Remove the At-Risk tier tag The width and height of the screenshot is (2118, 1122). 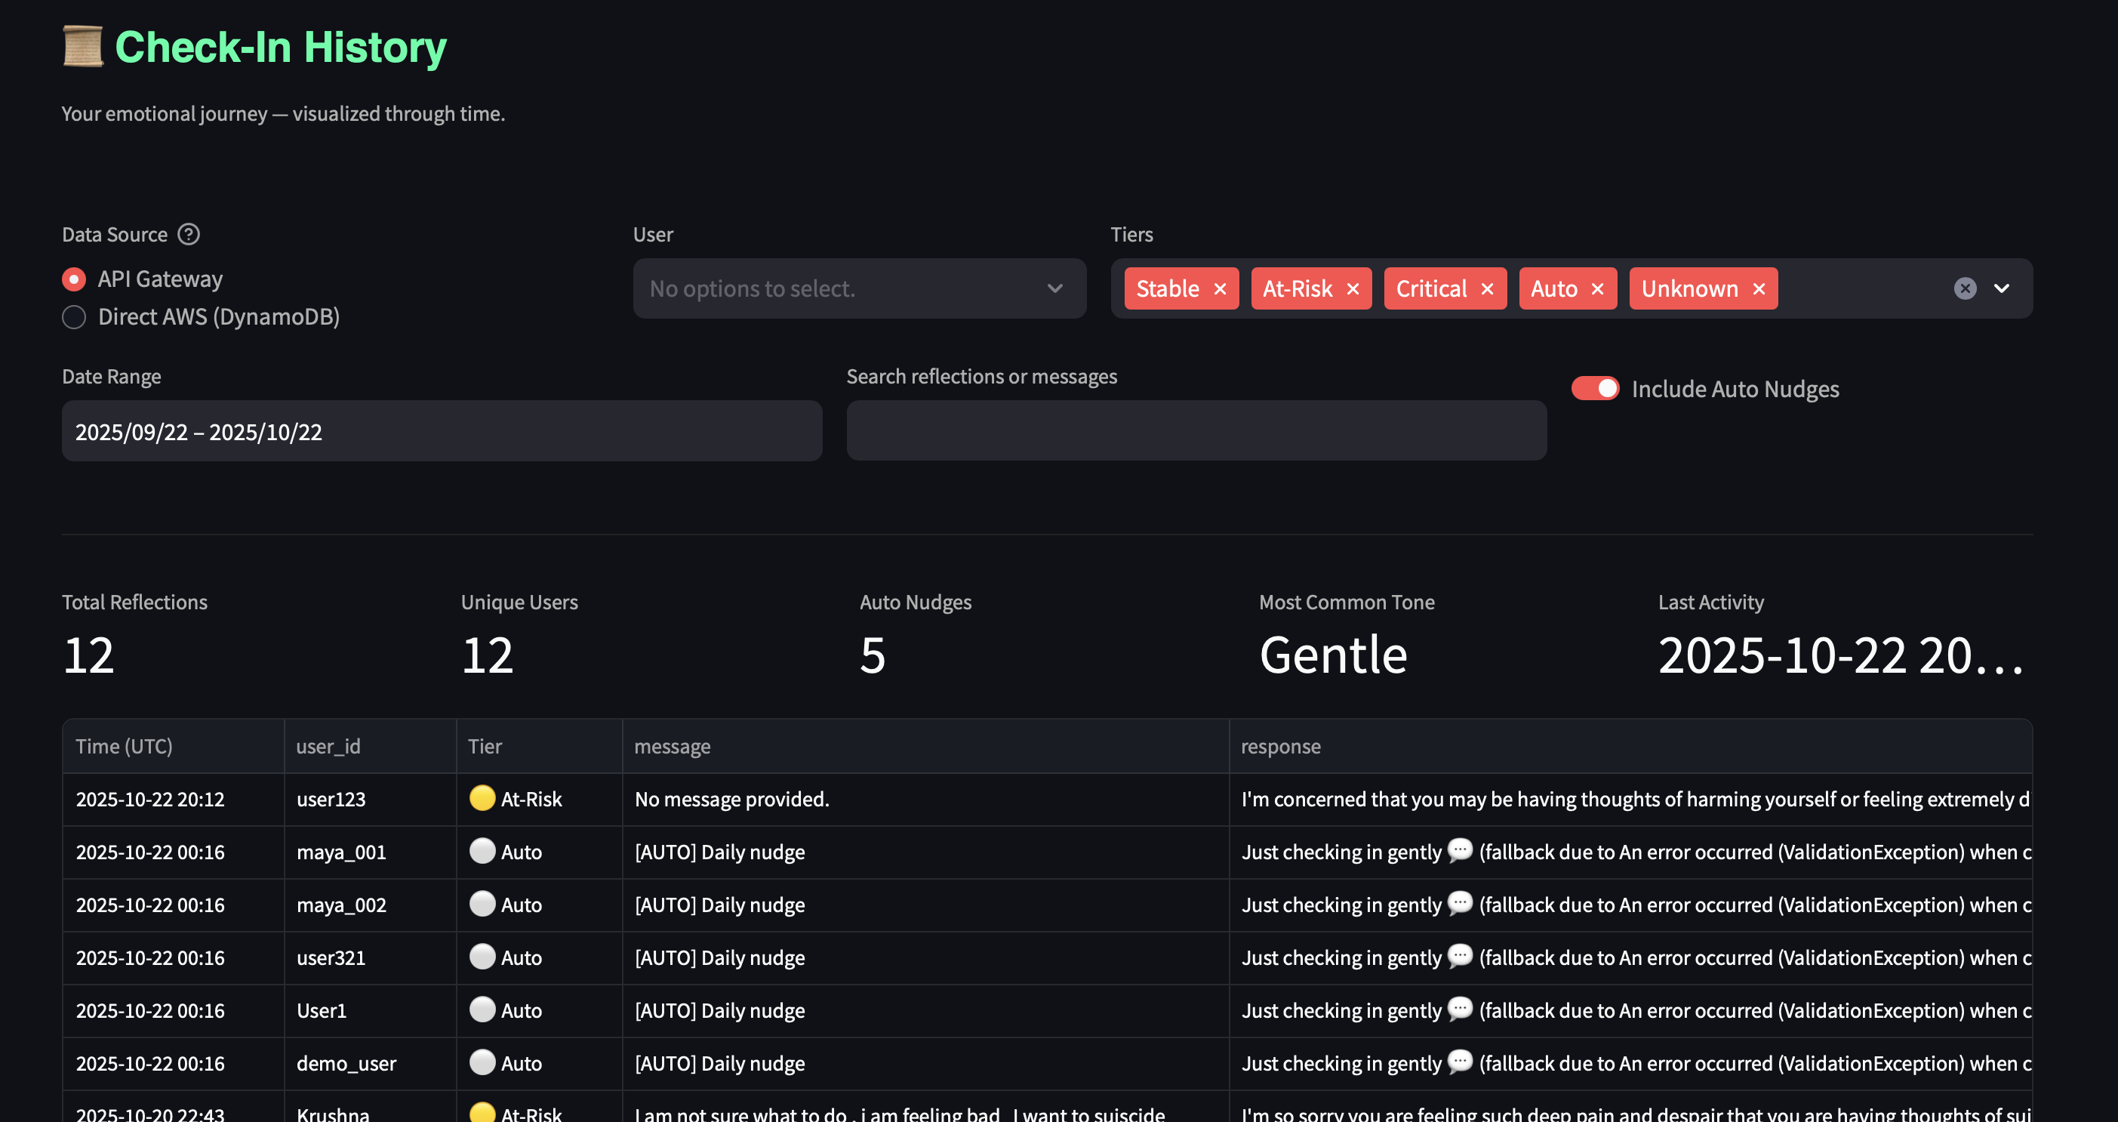coord(1353,288)
